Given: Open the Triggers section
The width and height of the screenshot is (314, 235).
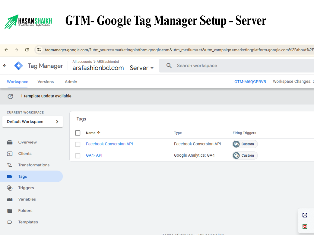Looking at the screenshot, I should point(26,188).
